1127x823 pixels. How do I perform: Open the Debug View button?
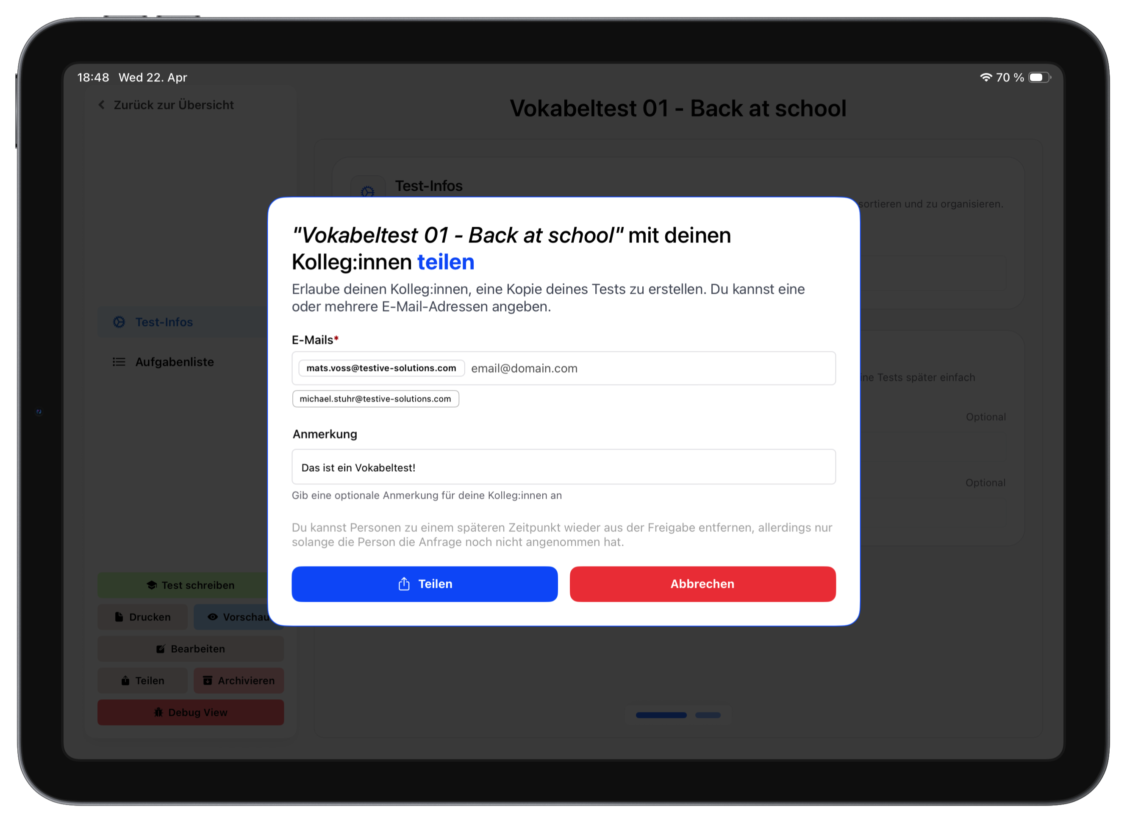click(x=191, y=713)
